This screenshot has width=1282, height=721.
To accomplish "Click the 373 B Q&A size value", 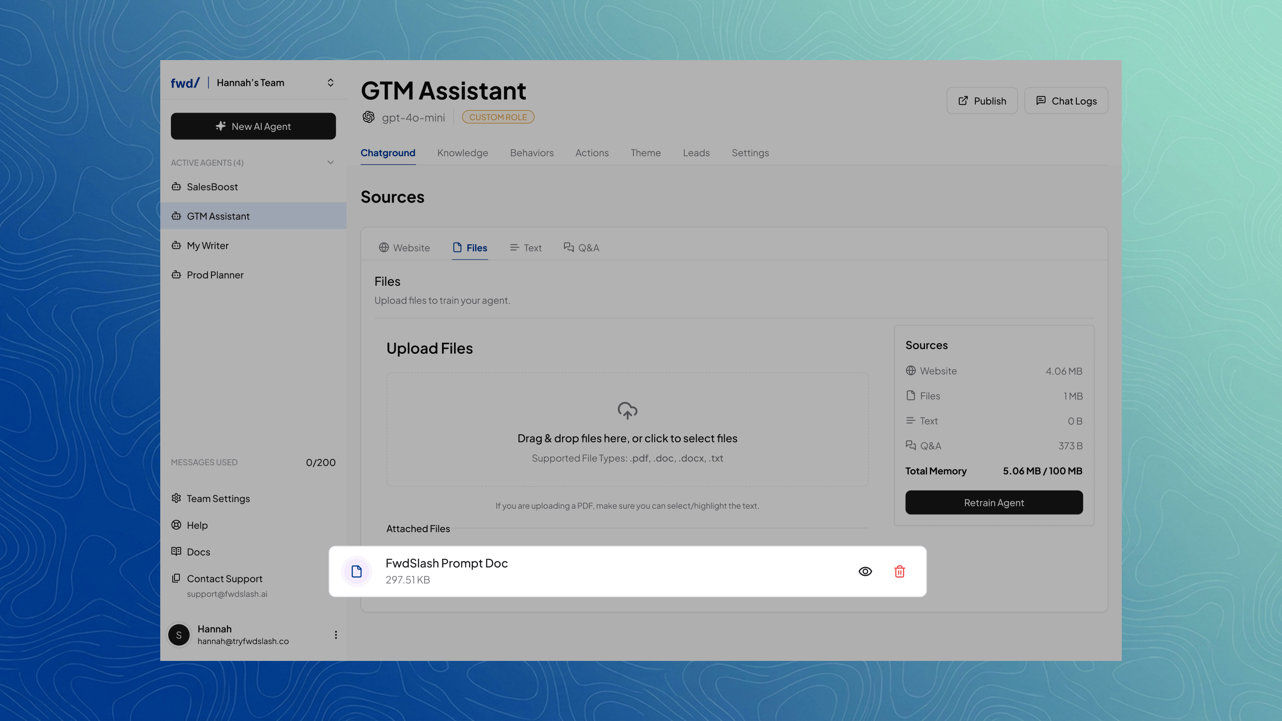I will coord(1071,446).
